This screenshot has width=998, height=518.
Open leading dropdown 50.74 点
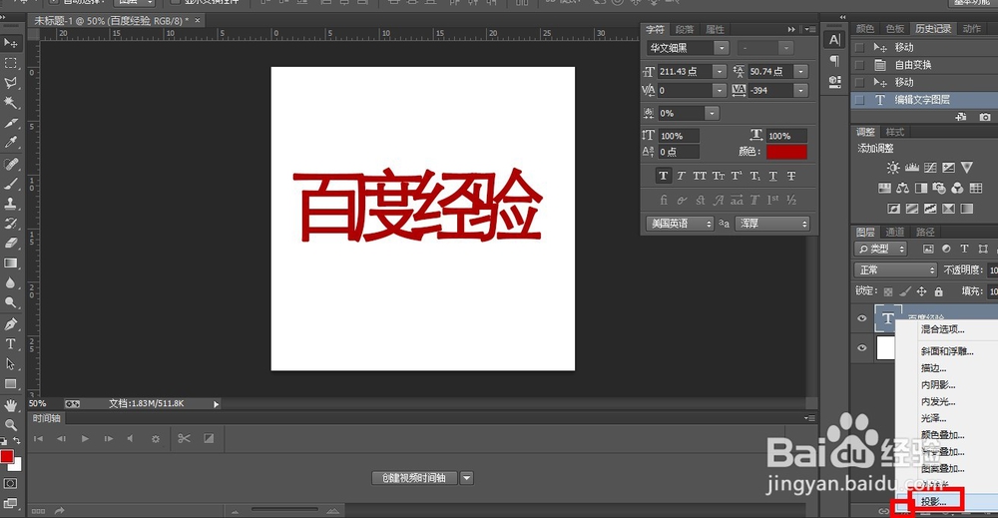pyautogui.click(x=801, y=71)
